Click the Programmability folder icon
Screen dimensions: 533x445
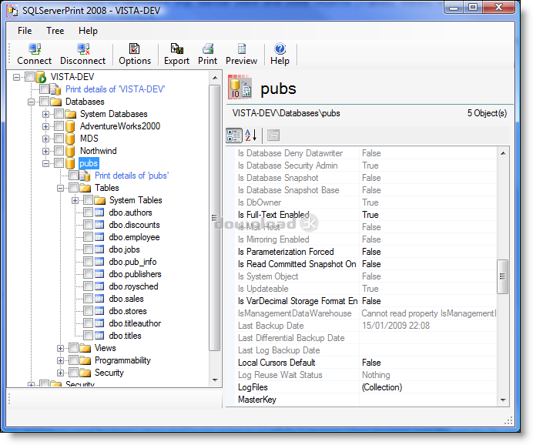coord(85,360)
